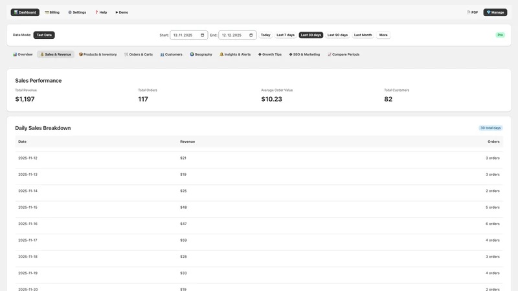Select the 2025-11-19 date cell
The image size is (518, 291).
pyautogui.click(x=28, y=273)
